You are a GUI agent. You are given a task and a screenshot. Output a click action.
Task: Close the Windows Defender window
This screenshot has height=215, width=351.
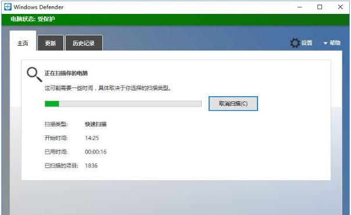341,7
